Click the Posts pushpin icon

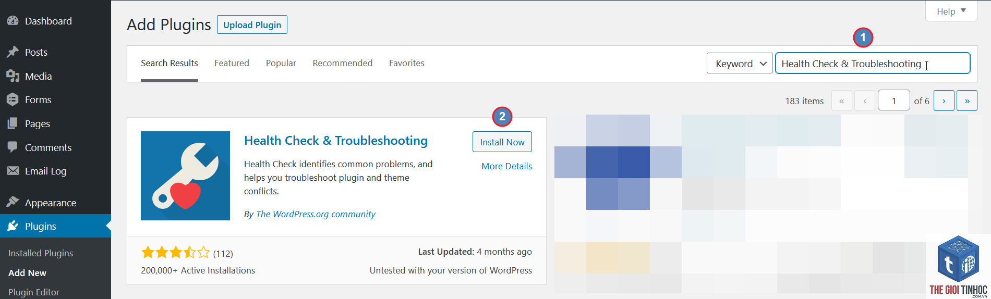click(13, 52)
